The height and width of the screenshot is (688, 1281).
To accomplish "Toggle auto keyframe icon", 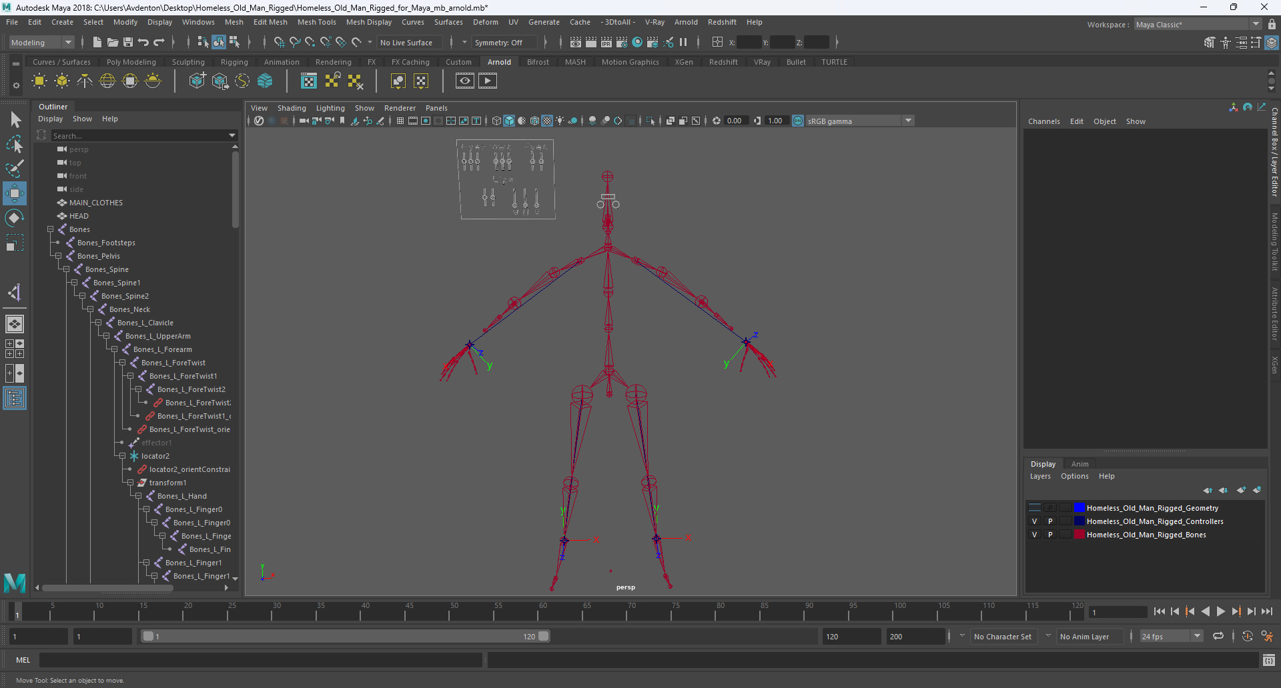I will tap(1248, 636).
